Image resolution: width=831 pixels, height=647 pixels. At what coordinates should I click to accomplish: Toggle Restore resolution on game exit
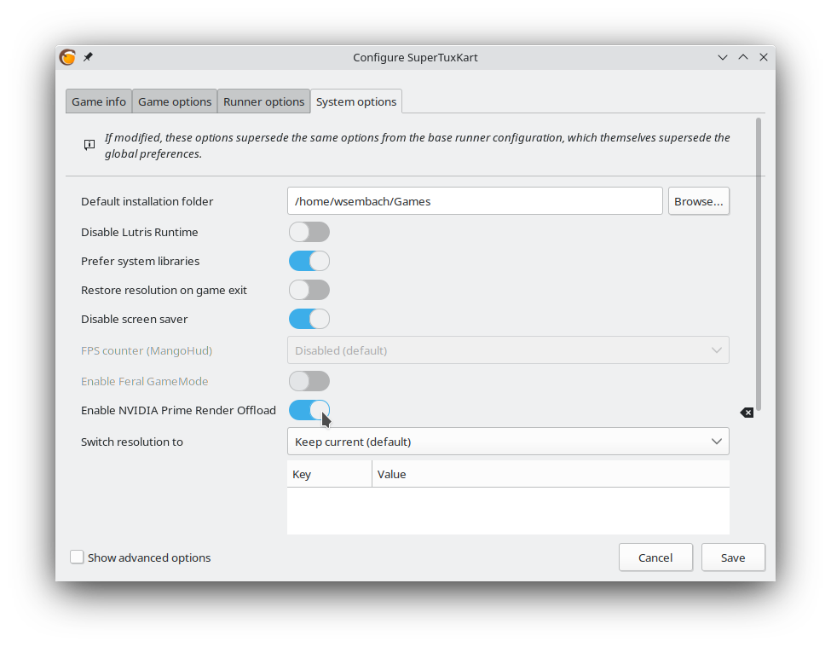[309, 290]
